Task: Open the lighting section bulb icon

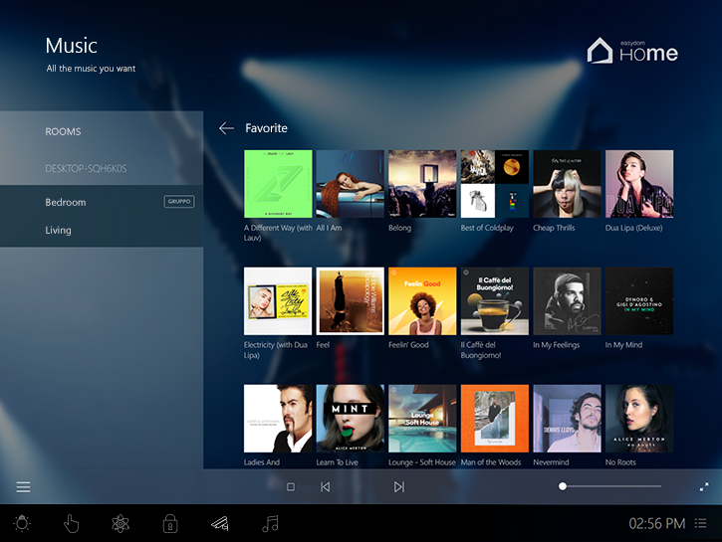Action: click(23, 524)
